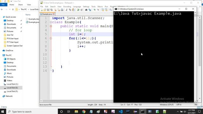The image size is (203, 114).
Task: Click the Copy icon in Notepad++ toolbar
Action: click(70, 10)
